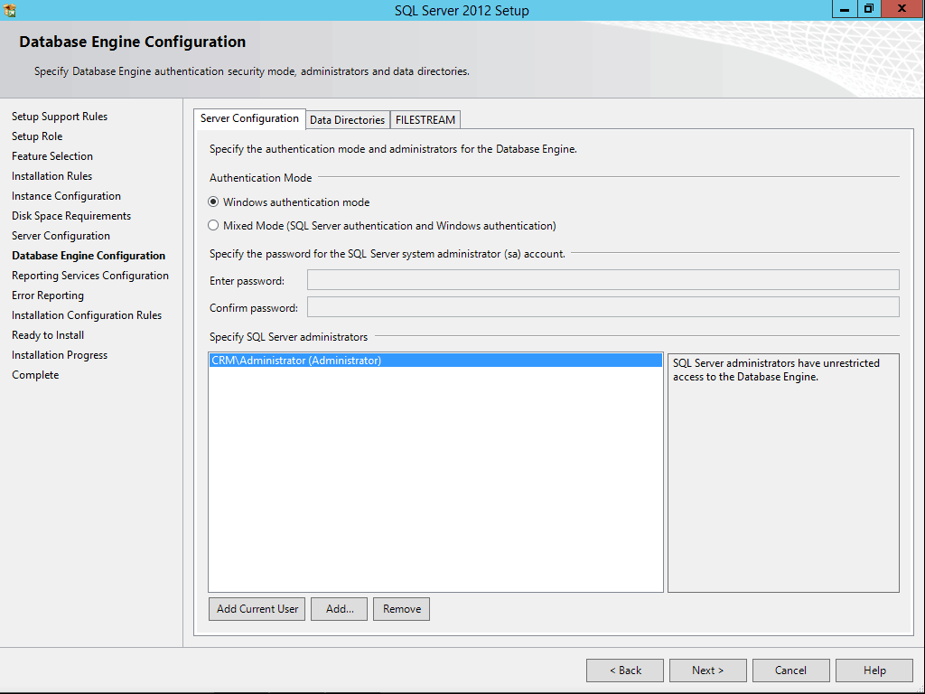Click Installation Progress step
Screen dimensions: 925x694
[60, 355]
